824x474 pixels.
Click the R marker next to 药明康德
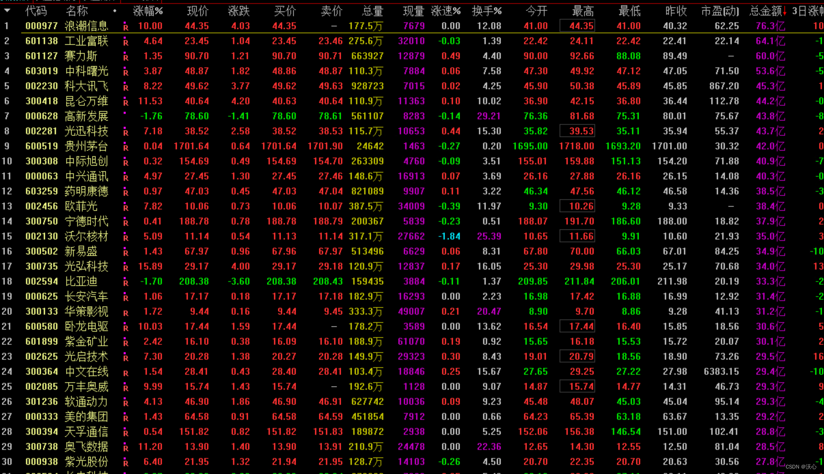point(126,193)
